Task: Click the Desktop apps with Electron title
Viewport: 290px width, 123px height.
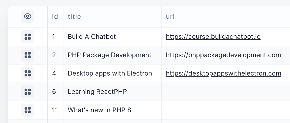Action: coord(110,73)
